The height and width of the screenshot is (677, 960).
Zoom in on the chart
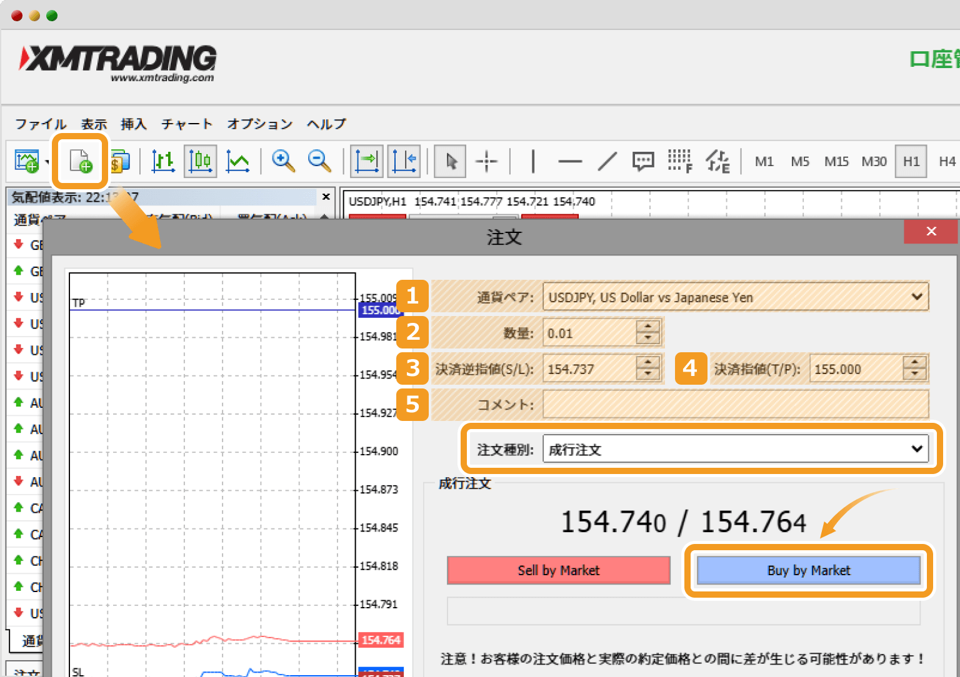click(283, 161)
